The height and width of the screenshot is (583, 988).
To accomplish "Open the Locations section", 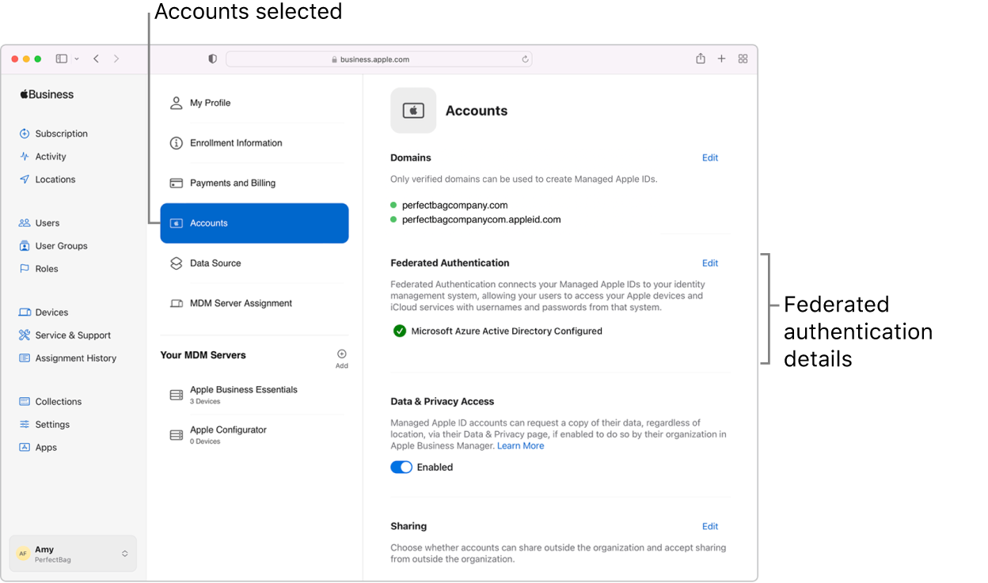I will click(x=55, y=179).
